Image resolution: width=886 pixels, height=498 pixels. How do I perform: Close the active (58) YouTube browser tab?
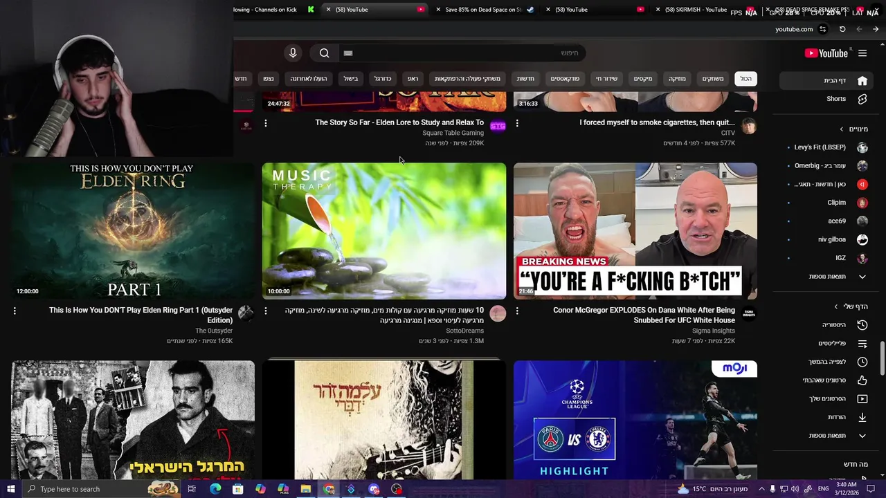click(329, 10)
